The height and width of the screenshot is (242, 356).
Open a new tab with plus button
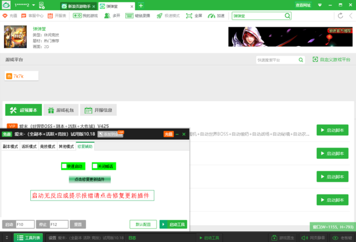[x=141, y=6]
